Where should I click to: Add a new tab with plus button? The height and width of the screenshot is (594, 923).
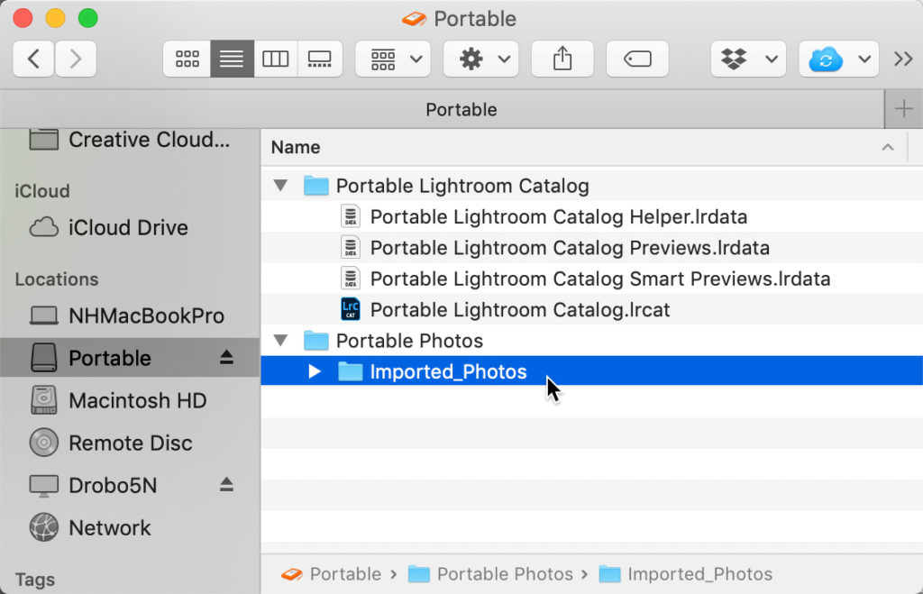tap(903, 109)
